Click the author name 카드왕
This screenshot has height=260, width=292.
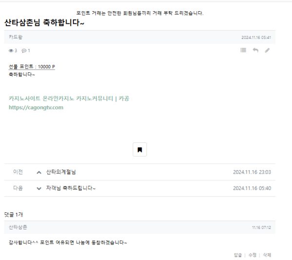tap(16, 37)
